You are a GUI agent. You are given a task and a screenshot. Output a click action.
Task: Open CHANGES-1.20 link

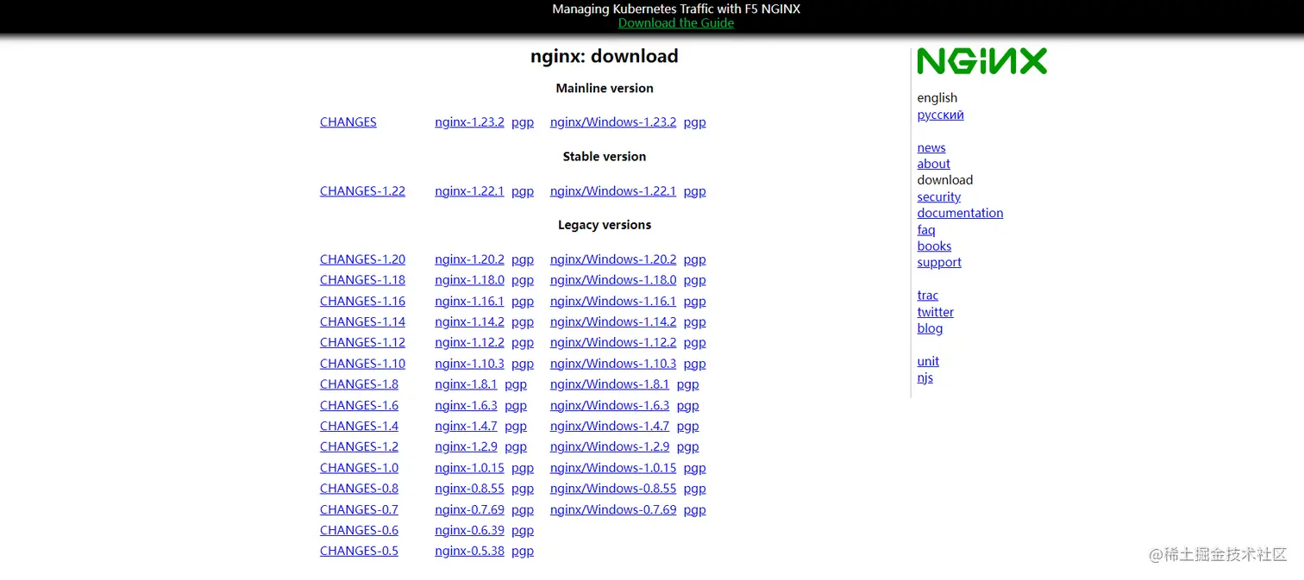point(362,259)
